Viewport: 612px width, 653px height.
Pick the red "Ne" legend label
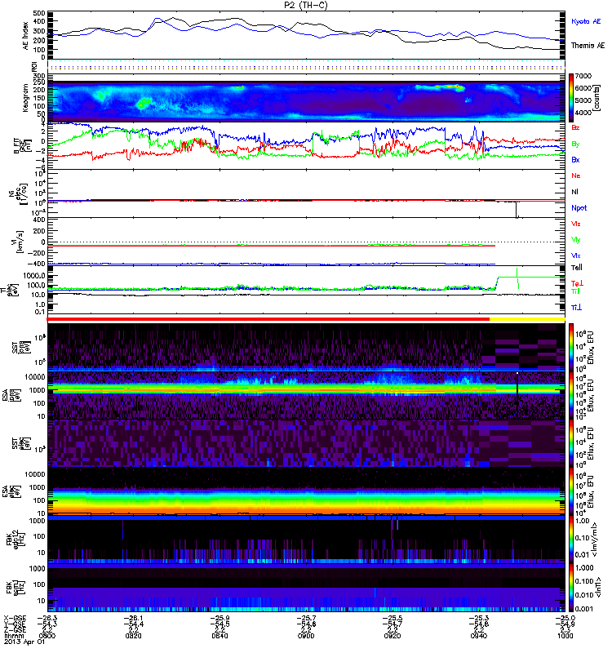[x=576, y=175]
